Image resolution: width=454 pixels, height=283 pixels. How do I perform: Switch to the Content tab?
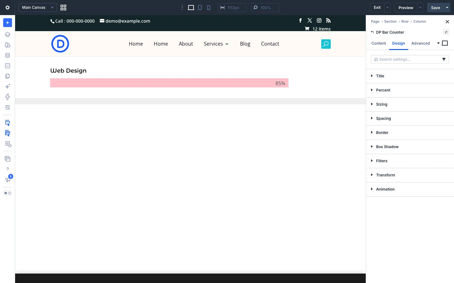click(379, 43)
